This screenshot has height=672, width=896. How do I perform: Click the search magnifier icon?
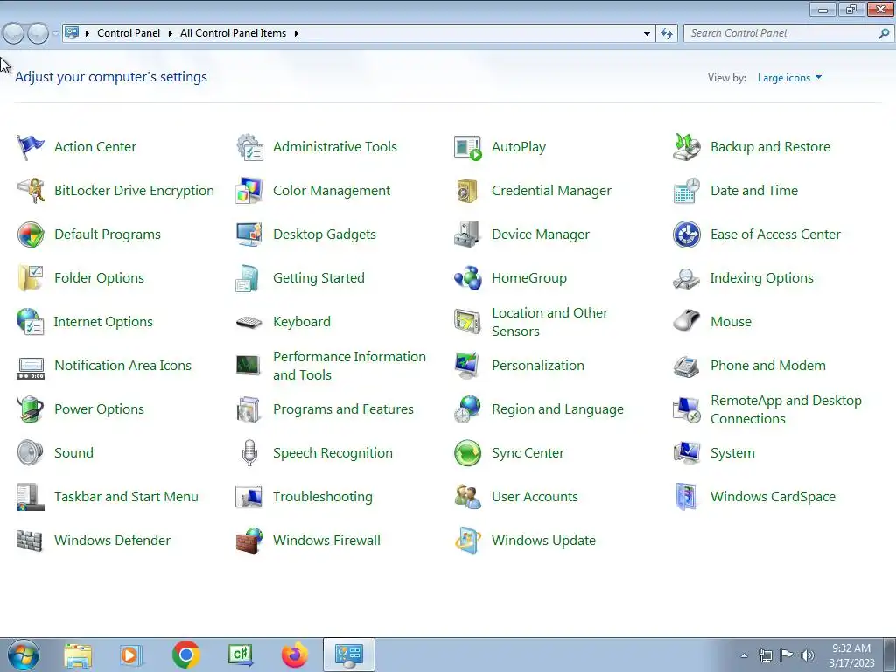(884, 33)
